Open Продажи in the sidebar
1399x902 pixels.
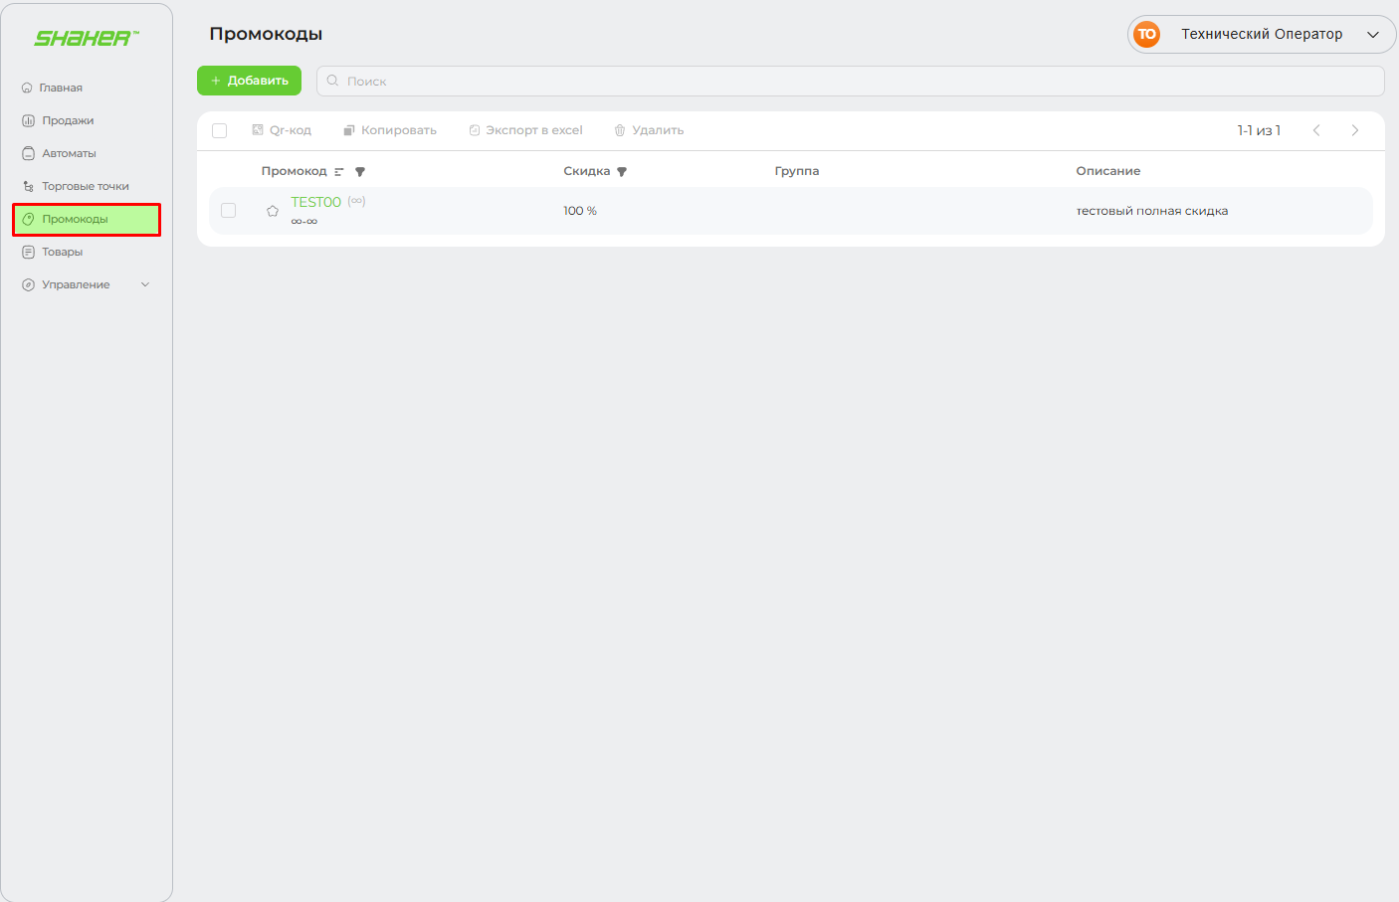(68, 120)
